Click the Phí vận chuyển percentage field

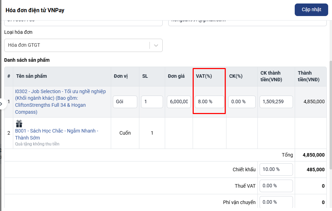pos(276,202)
